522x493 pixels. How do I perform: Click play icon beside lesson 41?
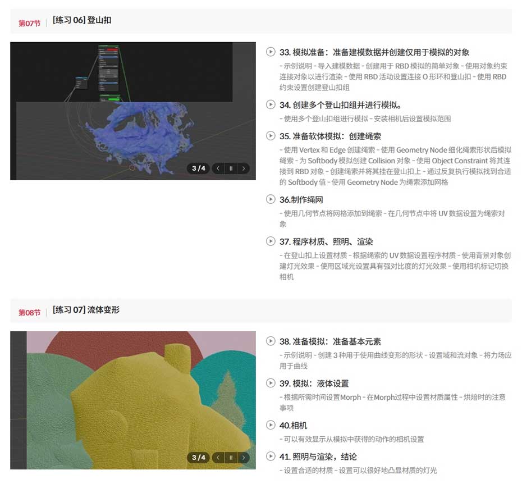(271, 457)
